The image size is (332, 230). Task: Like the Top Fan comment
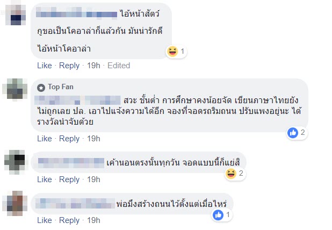pos(45,139)
